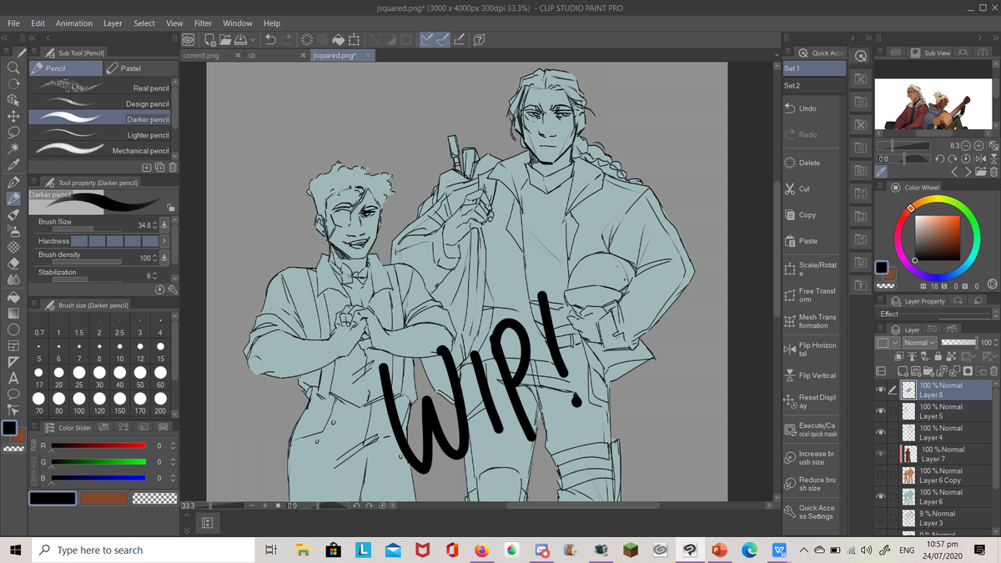Toggle visibility of Layer 6
This screenshot has height=563, width=1001.
[880, 497]
